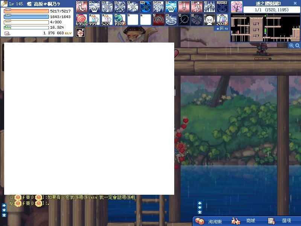The height and width of the screenshot is (226, 301).
Task: Open the 商城 cash shop menu
Action: pyautogui.click(x=251, y=221)
